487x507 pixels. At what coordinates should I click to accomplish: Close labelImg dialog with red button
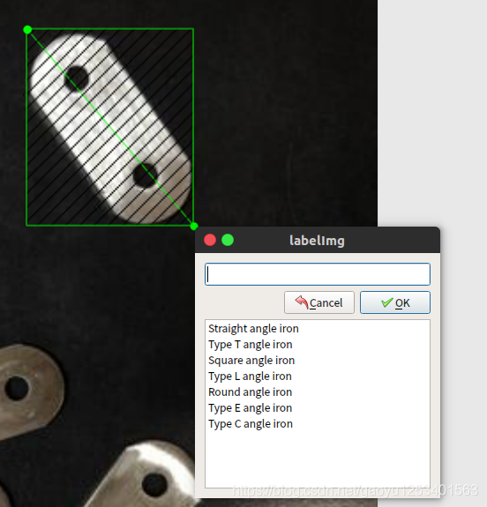(210, 240)
